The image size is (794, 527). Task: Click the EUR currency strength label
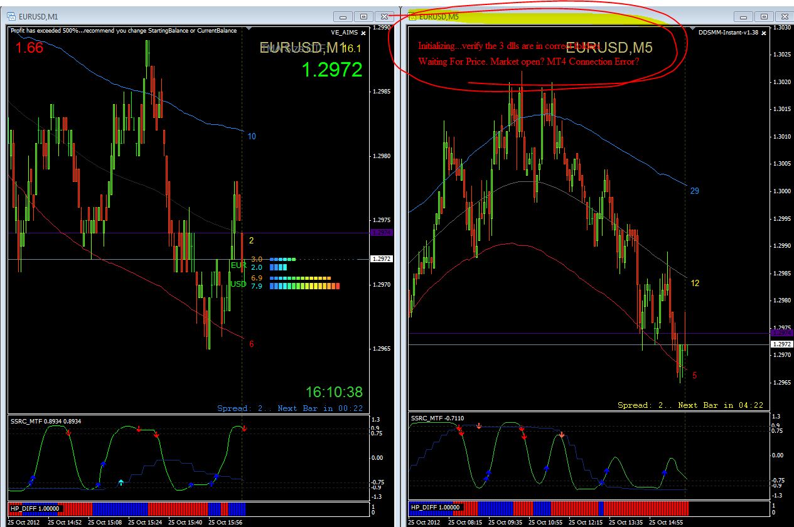(239, 265)
